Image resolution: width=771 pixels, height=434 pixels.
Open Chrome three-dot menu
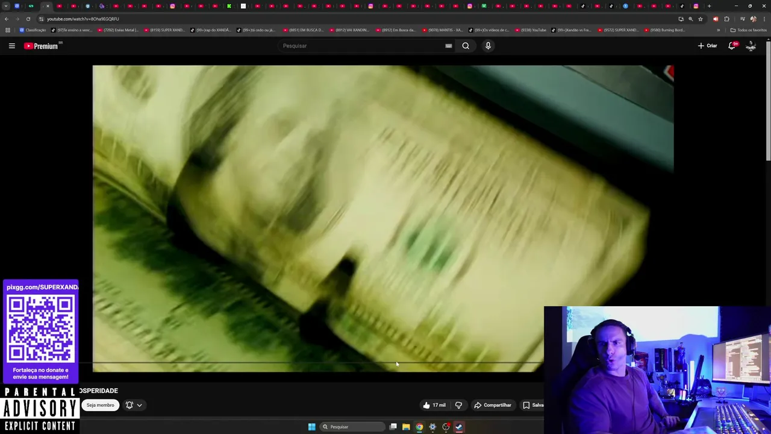tap(764, 19)
